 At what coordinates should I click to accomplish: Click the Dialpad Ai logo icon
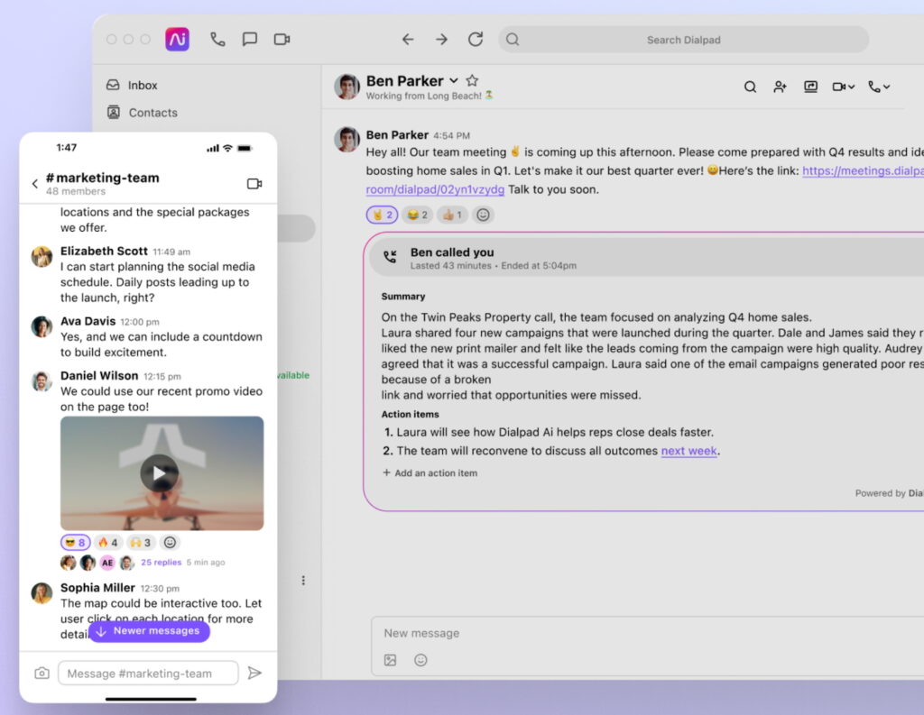coord(178,40)
